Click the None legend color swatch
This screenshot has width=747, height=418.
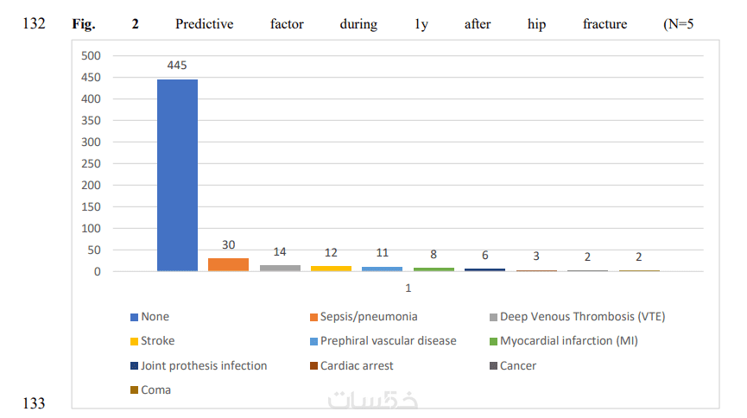point(134,317)
